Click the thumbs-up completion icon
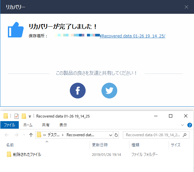This screenshot has height=172, width=194. pos(16,30)
